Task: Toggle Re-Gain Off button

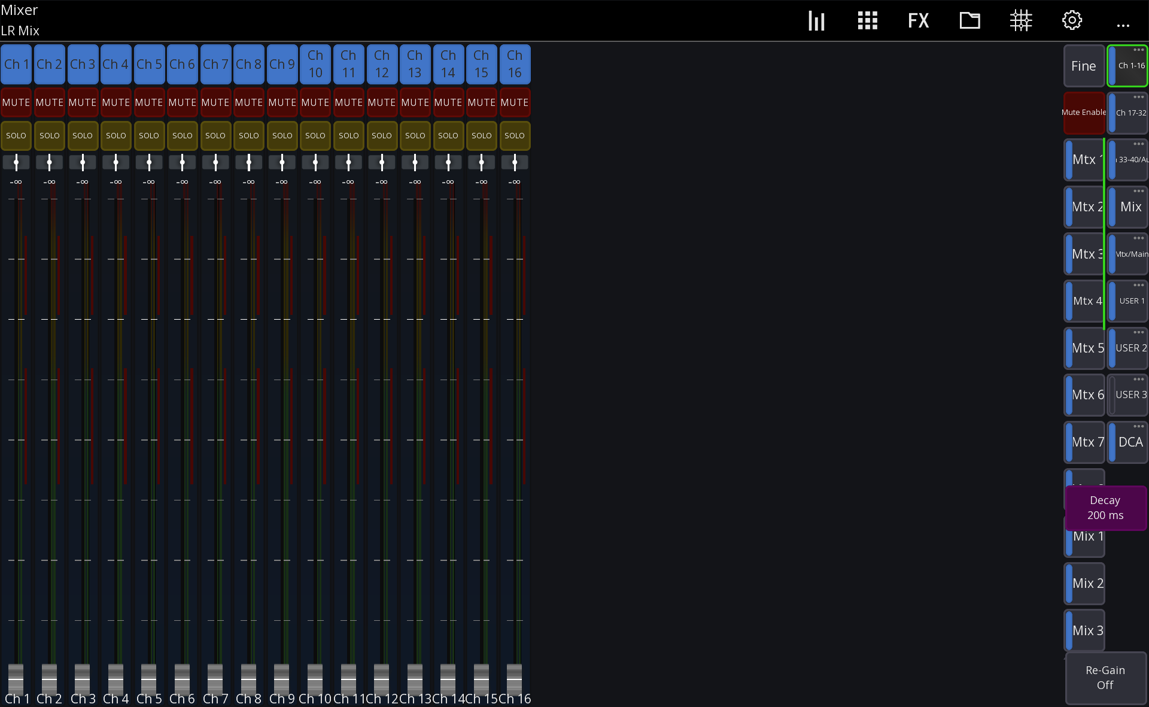Action: 1105,678
